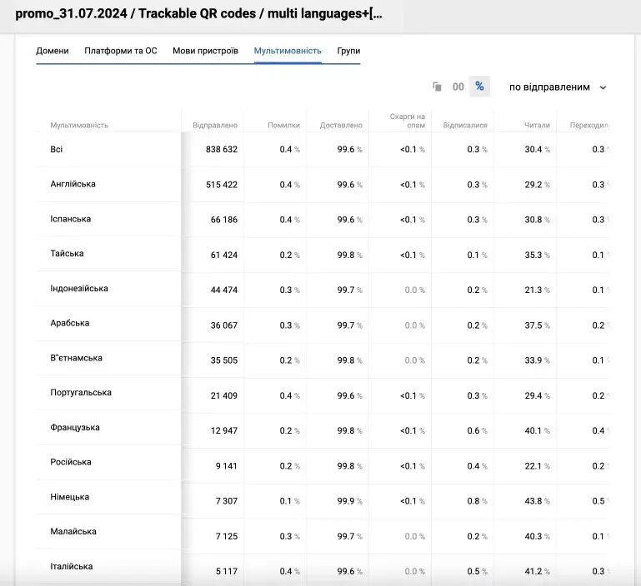Image resolution: width=641 pixels, height=586 pixels.
Task: Select the Мультимовність tab
Action: 288,51
